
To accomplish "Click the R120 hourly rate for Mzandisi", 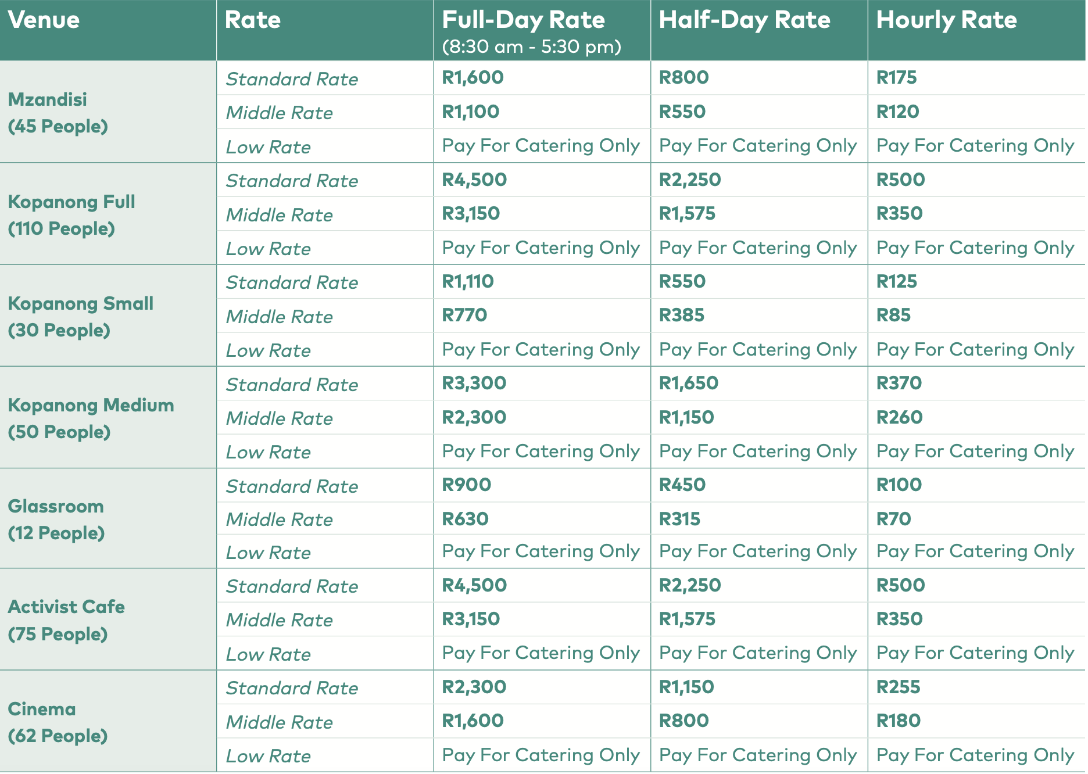I will coord(897,112).
